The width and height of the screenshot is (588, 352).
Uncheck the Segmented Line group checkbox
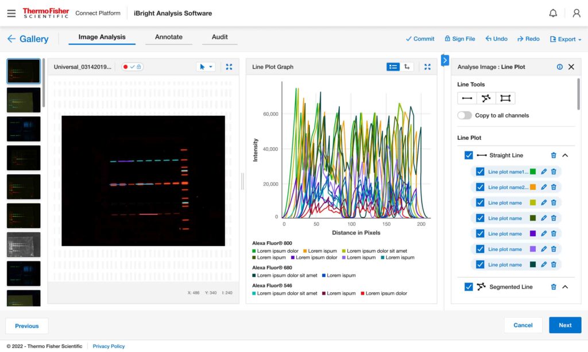click(469, 287)
